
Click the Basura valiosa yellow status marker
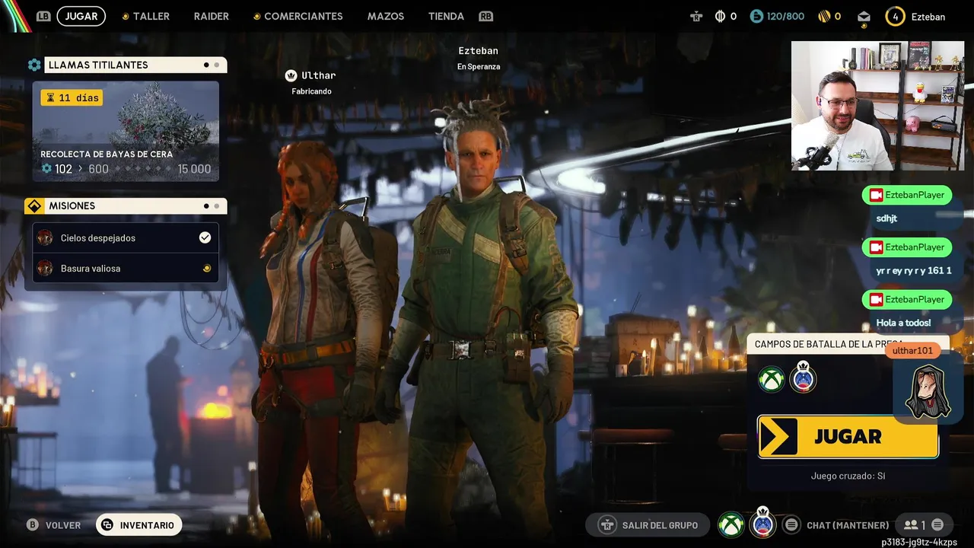pyautogui.click(x=206, y=268)
